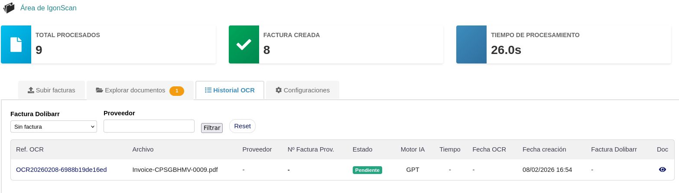Click the Reset button

(x=242, y=126)
